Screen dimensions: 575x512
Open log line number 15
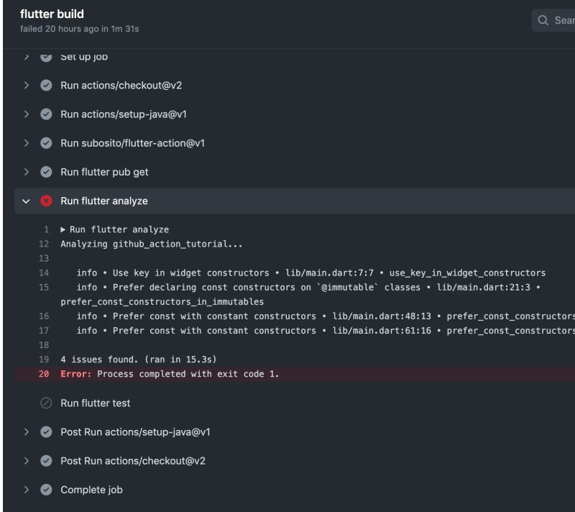44,287
